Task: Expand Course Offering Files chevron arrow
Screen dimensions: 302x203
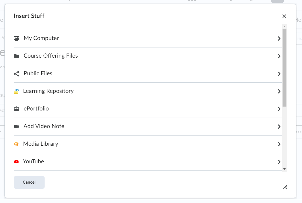Action: pos(279,56)
